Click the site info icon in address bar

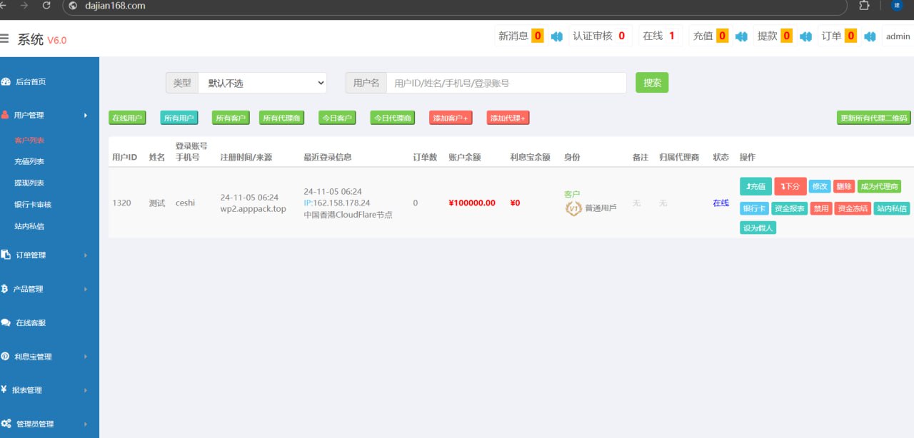click(x=73, y=6)
